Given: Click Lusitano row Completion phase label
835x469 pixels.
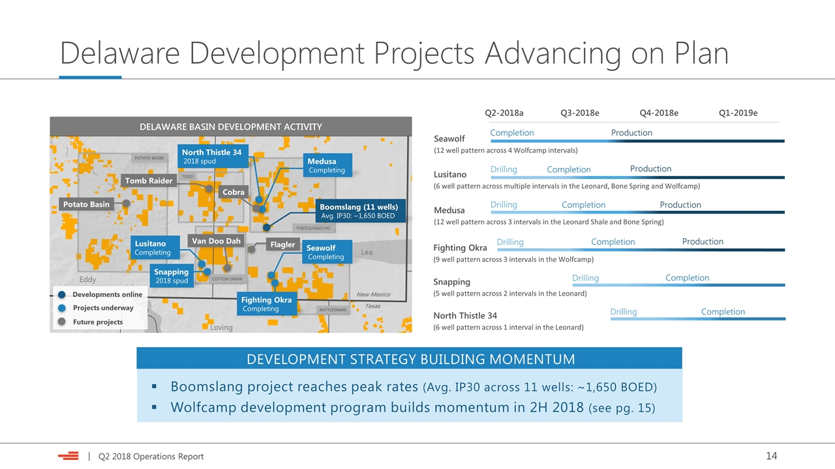Looking at the screenshot, I should [569, 169].
